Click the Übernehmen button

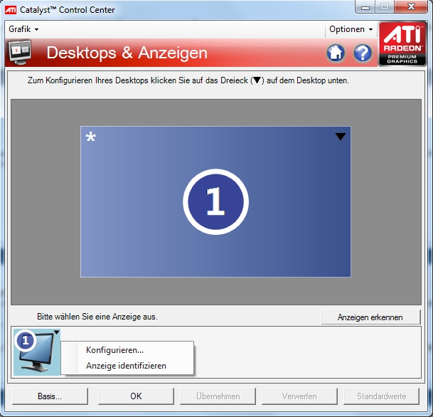pos(218,396)
